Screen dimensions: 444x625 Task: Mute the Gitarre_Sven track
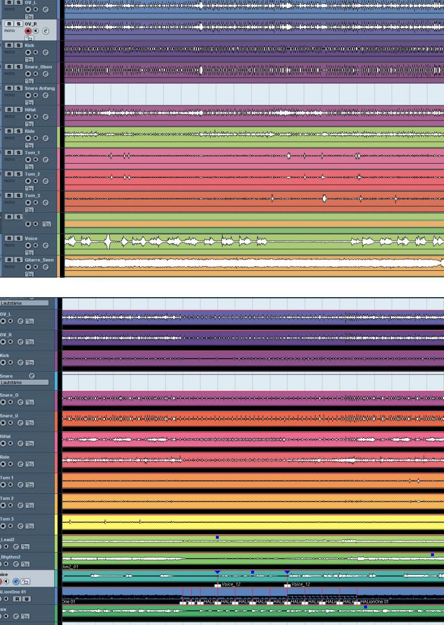point(9,260)
